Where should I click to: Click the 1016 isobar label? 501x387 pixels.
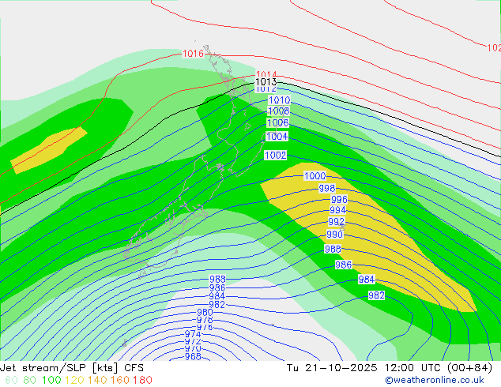[193, 54]
